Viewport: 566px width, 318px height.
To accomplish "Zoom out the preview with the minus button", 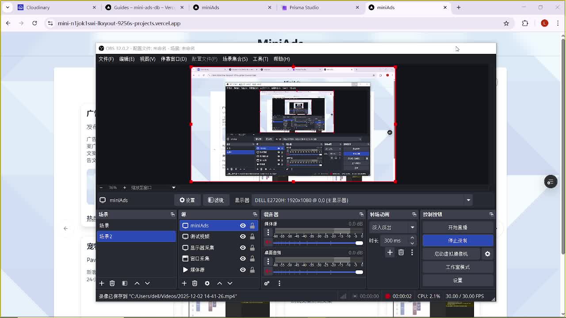I will (101, 188).
